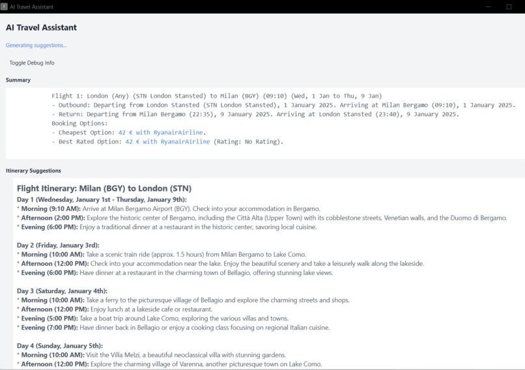This screenshot has height=370, width=525.
Task: Click the 'Day 2 (Friday, January 3rd)' heading
Action: (58, 245)
